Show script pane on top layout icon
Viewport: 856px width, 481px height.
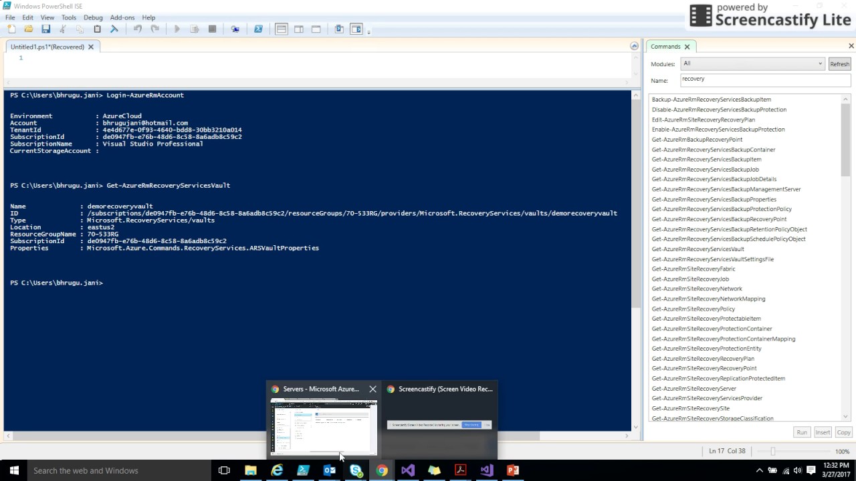pyautogui.click(x=282, y=29)
